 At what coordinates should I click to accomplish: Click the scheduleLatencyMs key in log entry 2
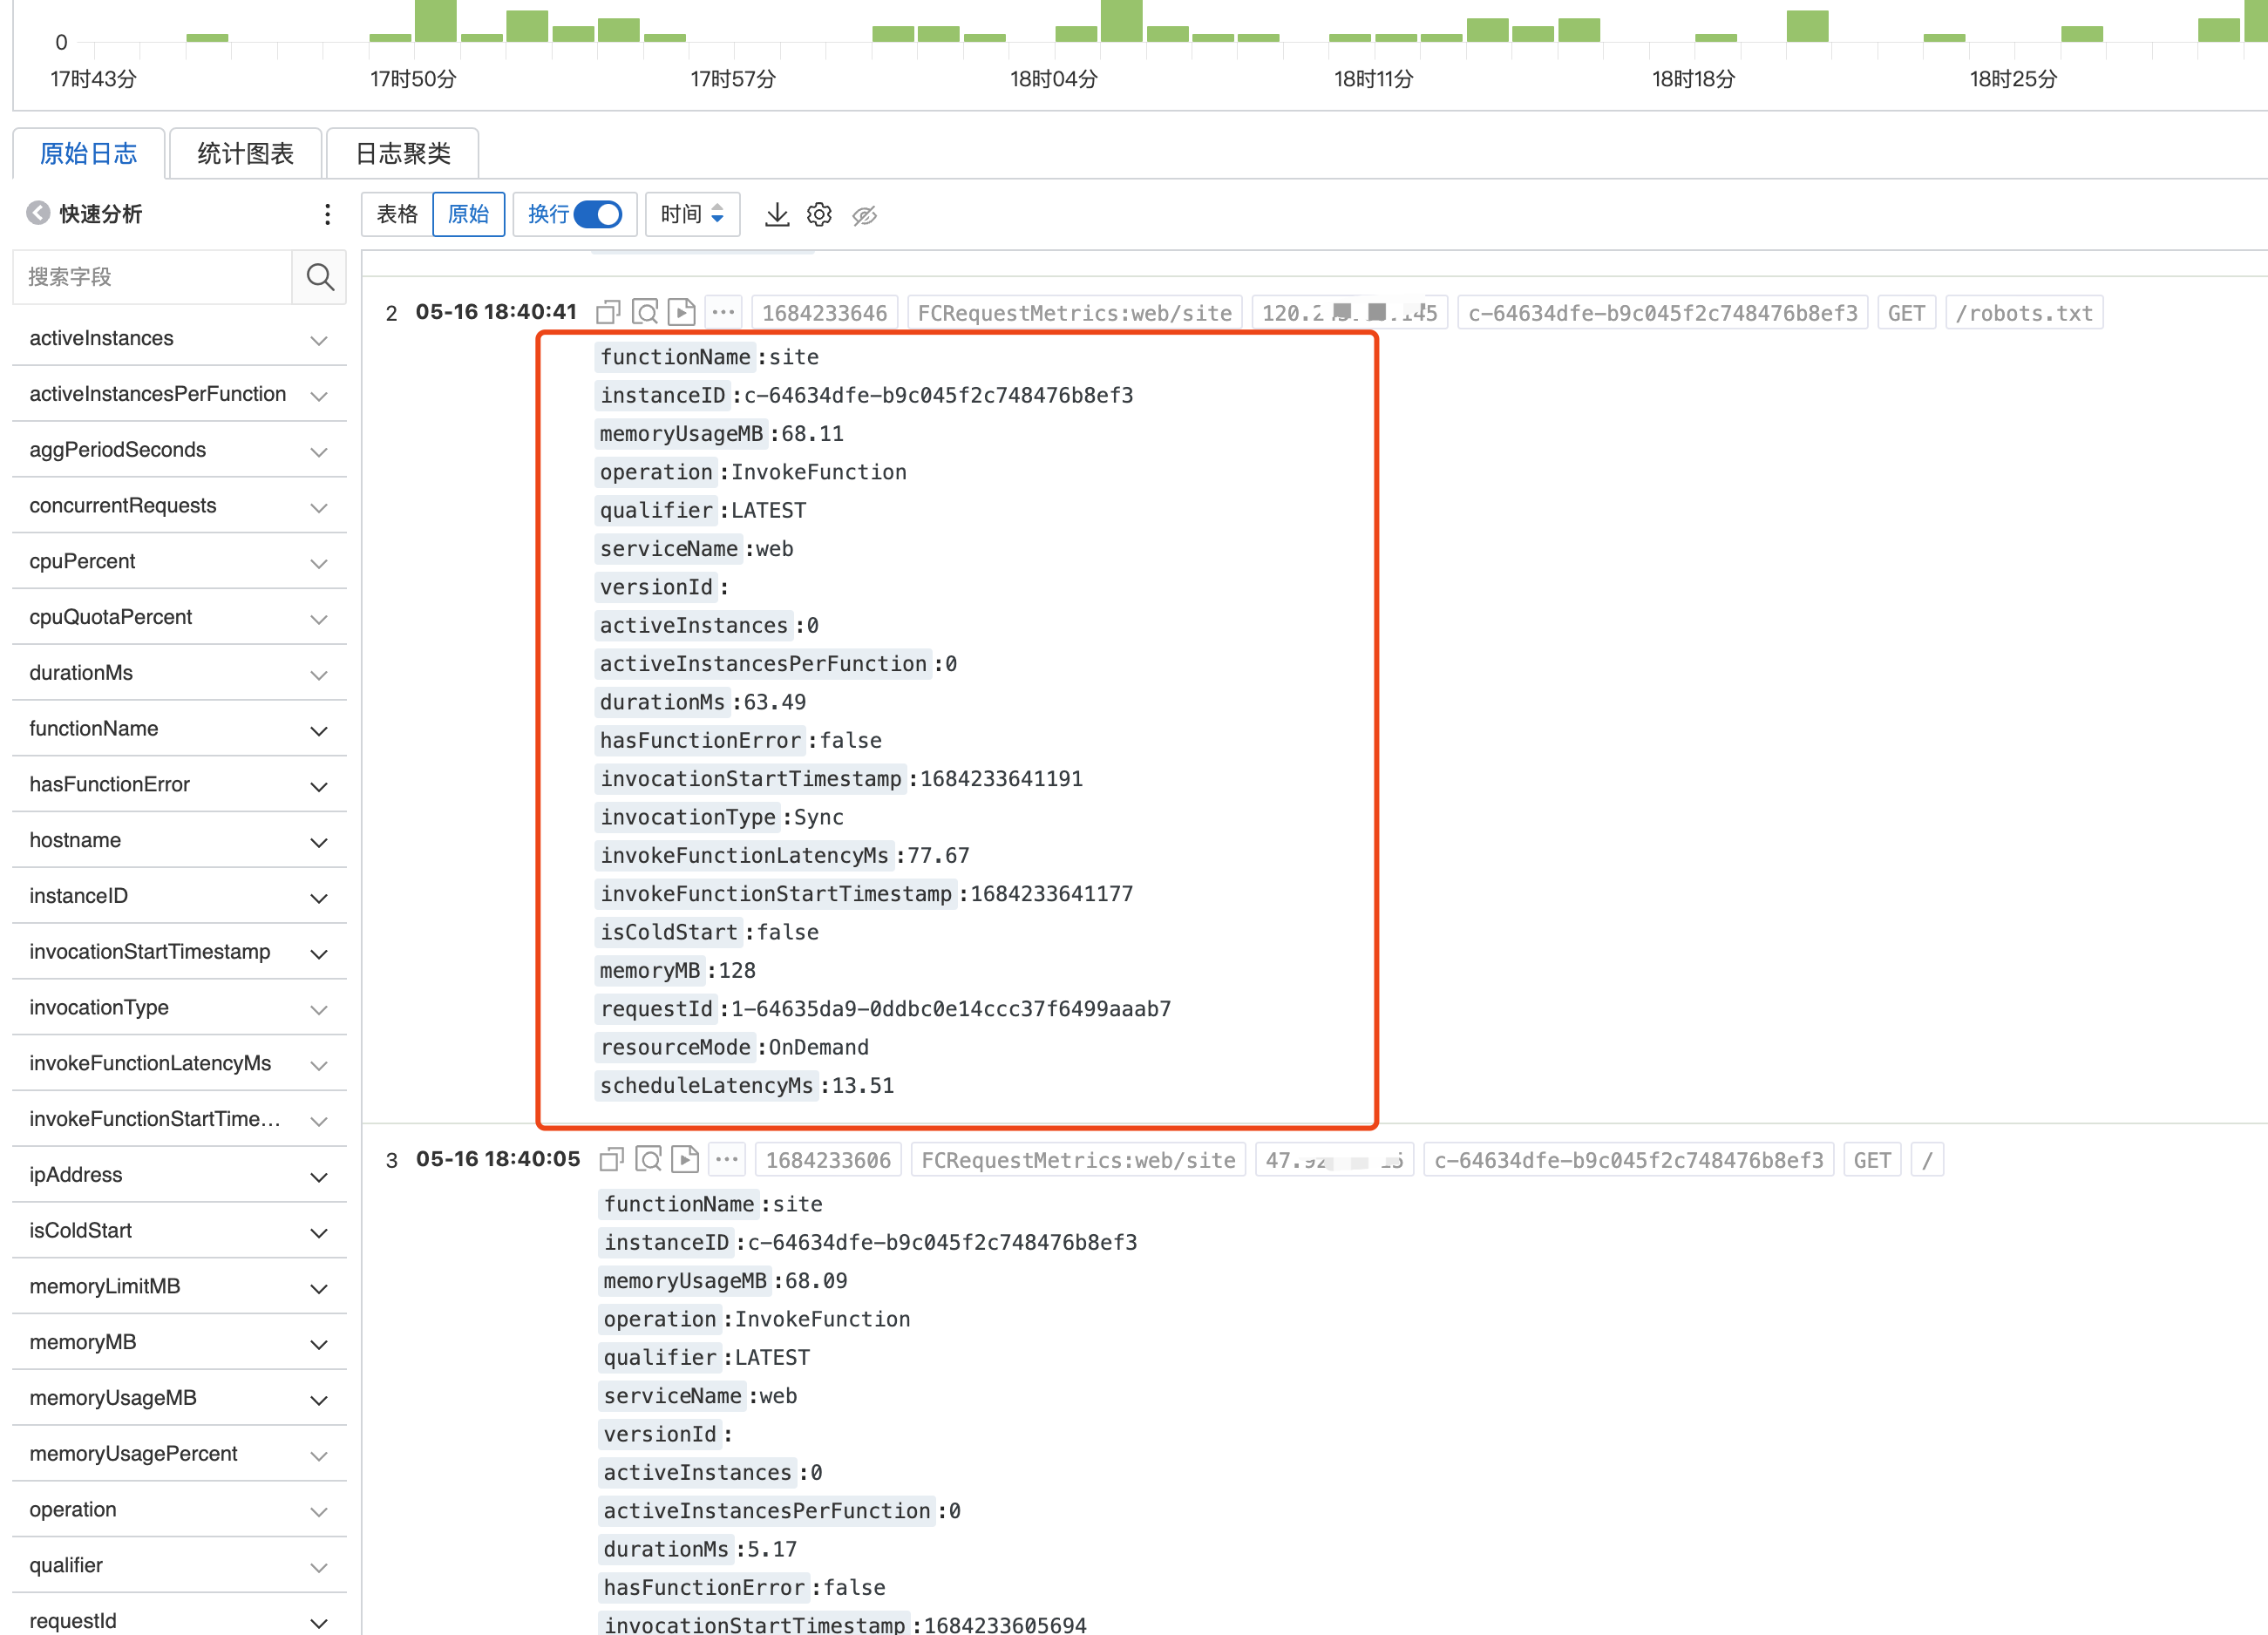706,1086
